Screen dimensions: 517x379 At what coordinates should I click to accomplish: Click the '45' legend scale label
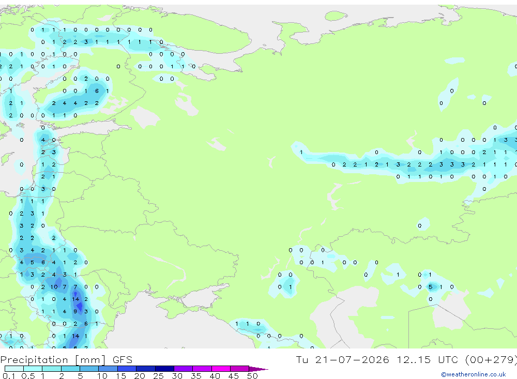pos(234,376)
